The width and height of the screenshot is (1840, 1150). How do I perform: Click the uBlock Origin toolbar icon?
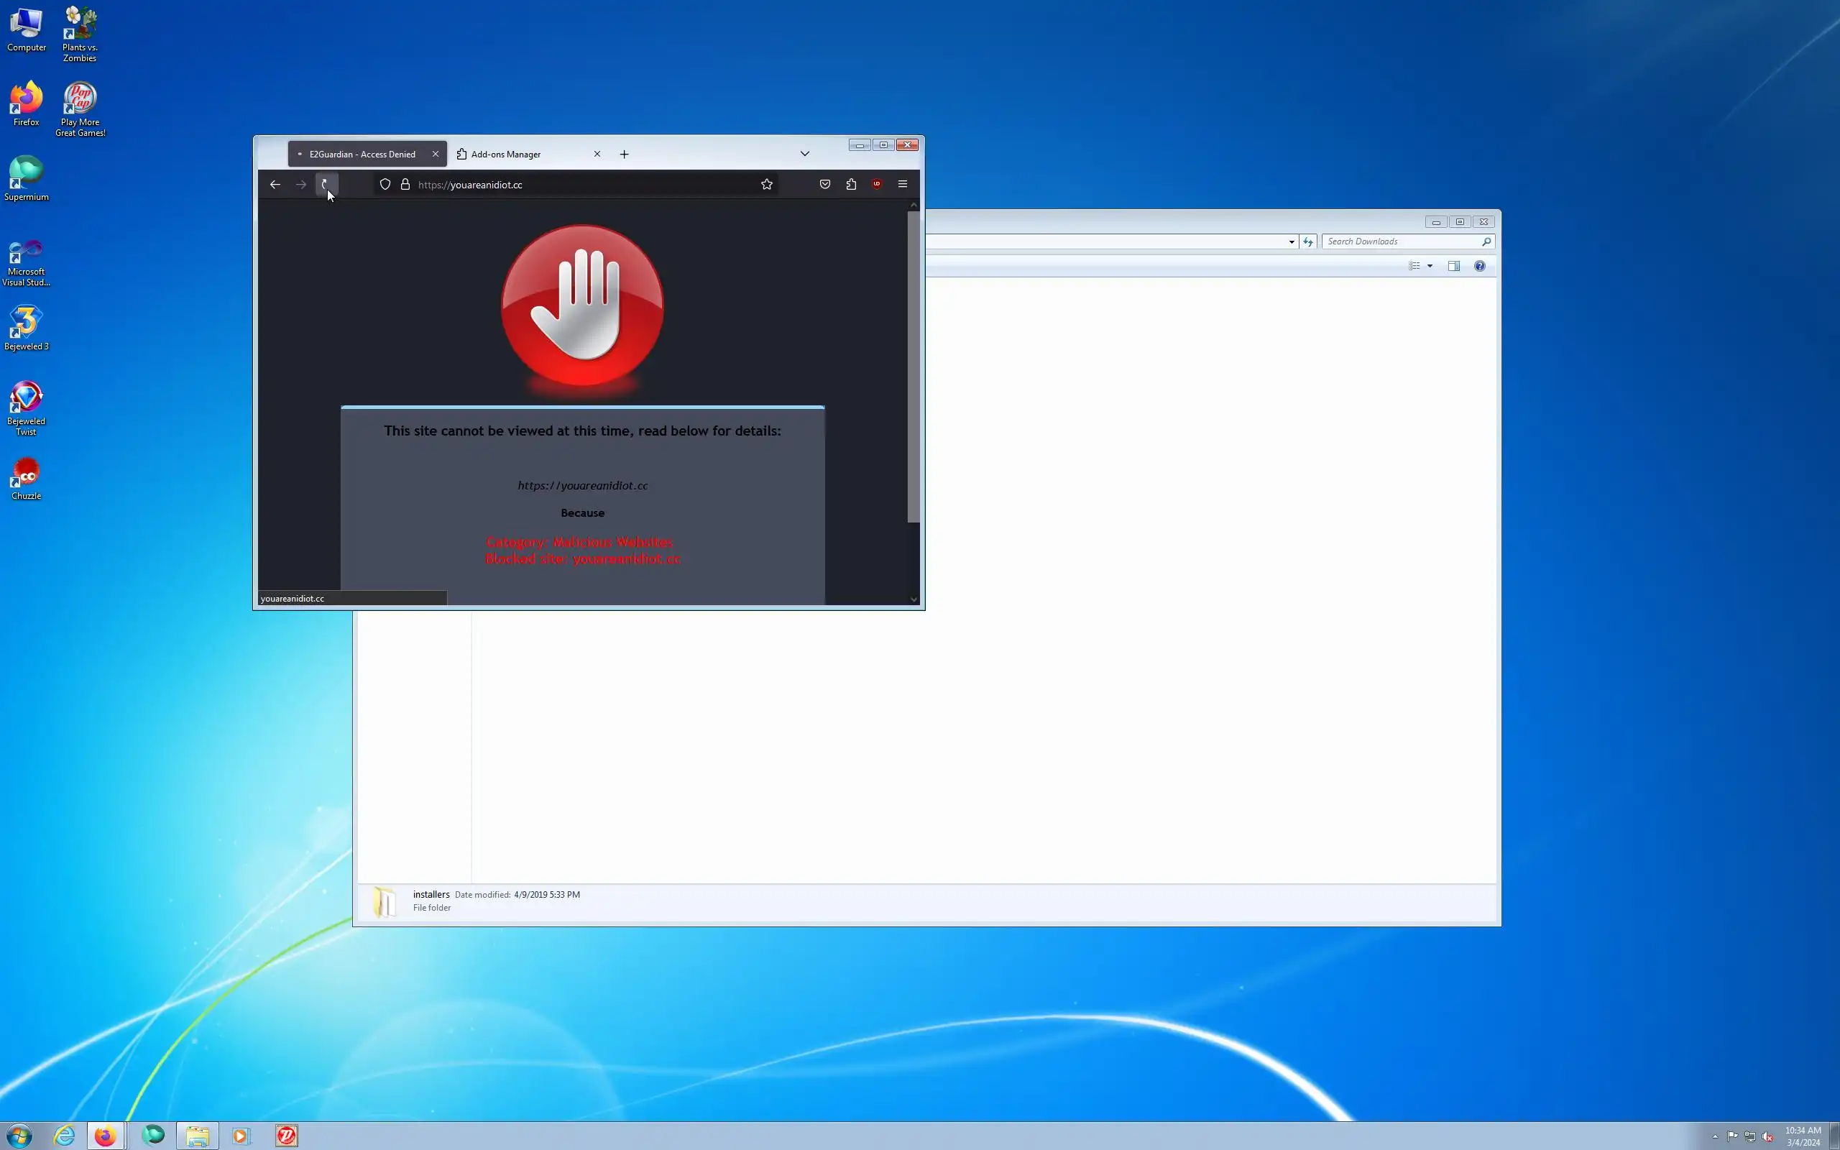877,184
